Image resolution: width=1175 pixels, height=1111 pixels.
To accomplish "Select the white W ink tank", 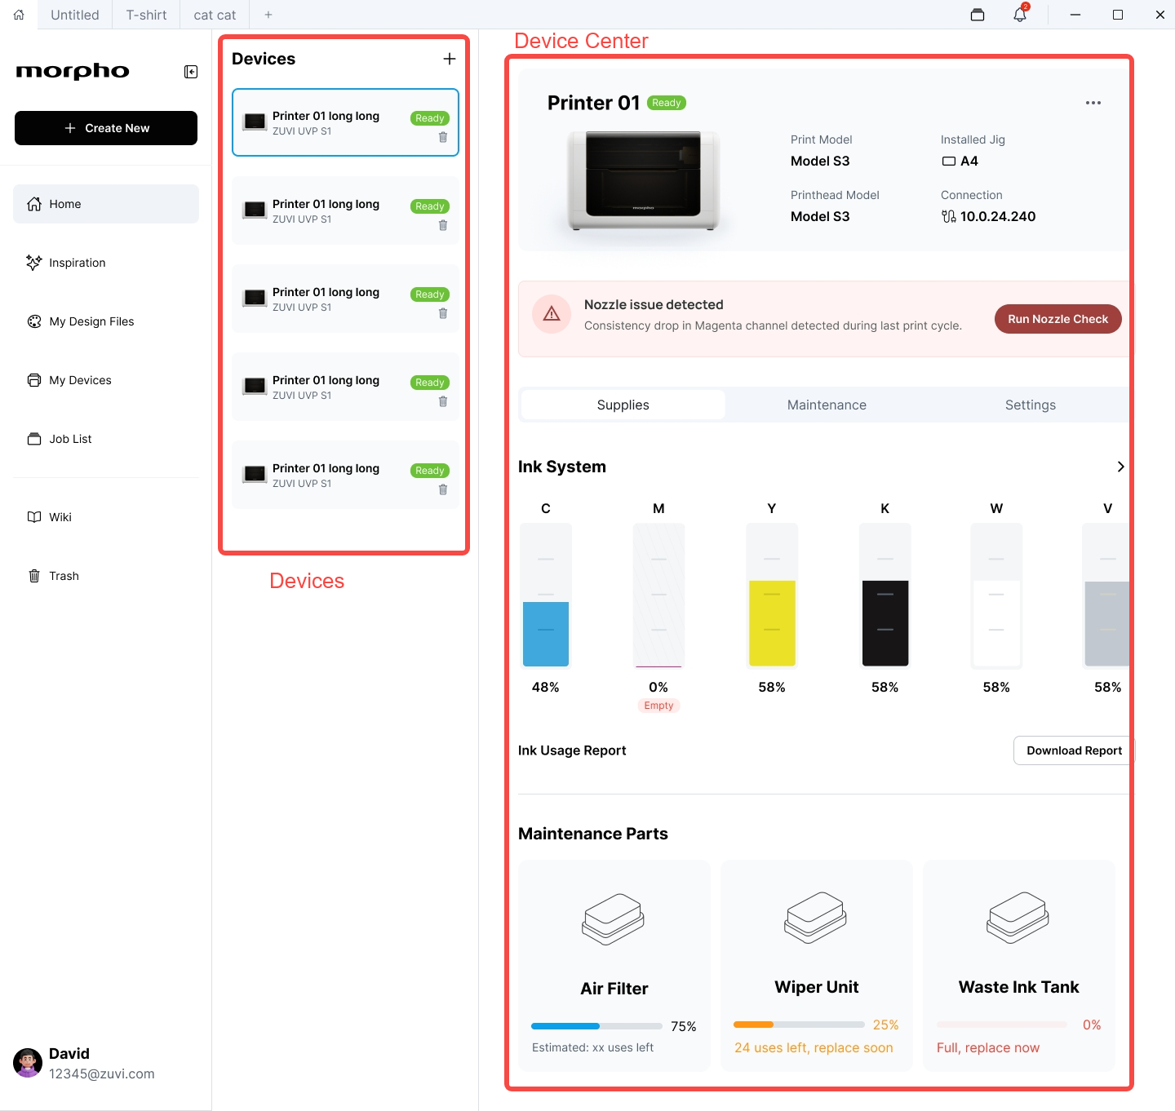I will [996, 595].
